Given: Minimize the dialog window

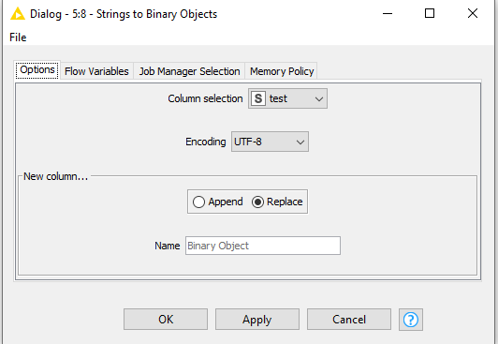Looking at the screenshot, I should click(388, 13).
